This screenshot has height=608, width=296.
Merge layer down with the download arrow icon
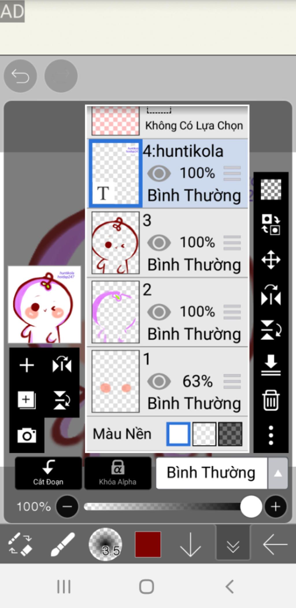271,365
